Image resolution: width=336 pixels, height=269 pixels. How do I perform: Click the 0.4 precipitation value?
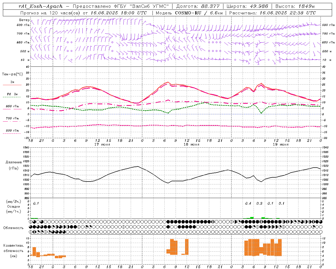(248, 204)
